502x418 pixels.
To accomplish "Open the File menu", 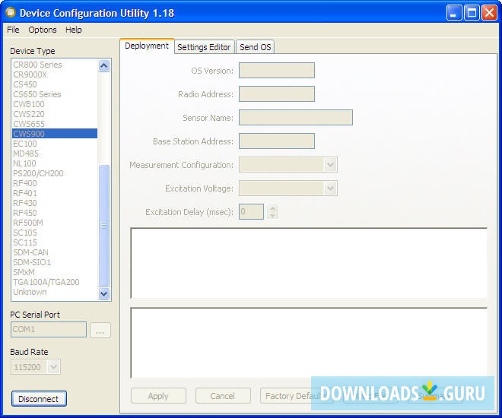I will point(13,30).
